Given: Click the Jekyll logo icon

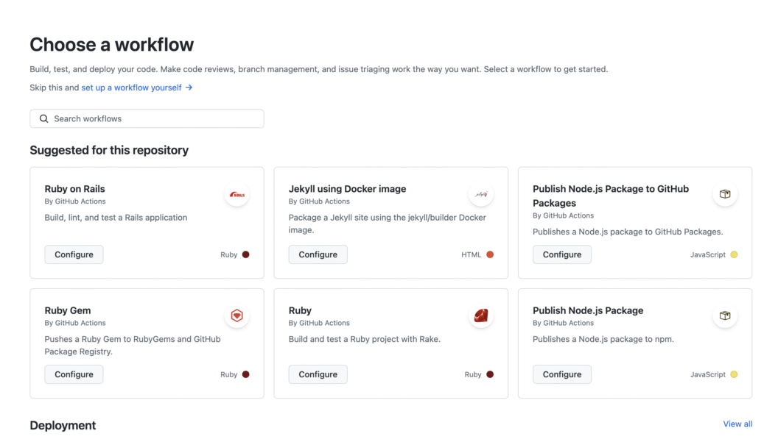Looking at the screenshot, I should click(x=481, y=194).
